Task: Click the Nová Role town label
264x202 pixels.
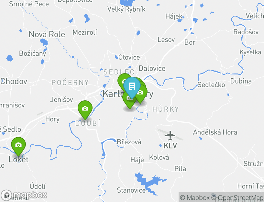Action: click(47, 34)
